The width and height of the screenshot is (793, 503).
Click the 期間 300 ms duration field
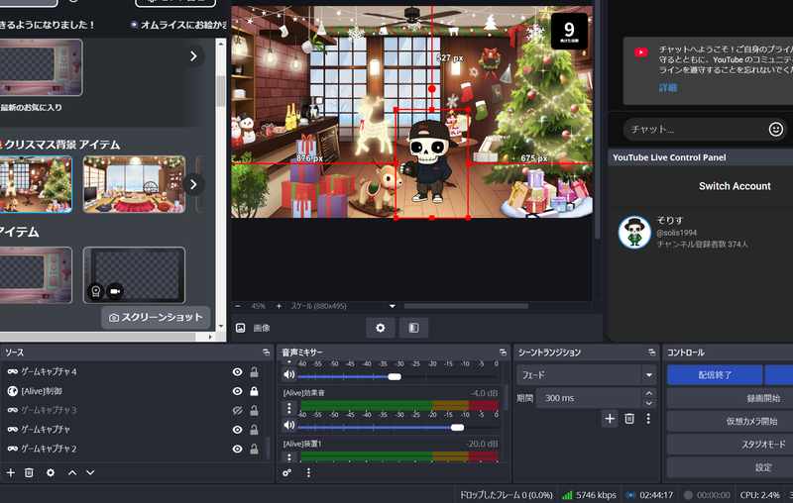click(588, 398)
